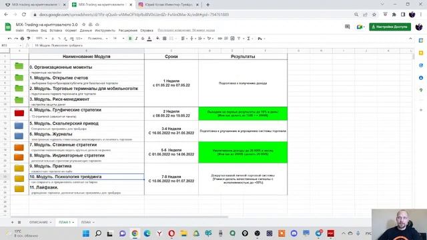Select the green cell in 2 Неделя row
This screenshot has width=427, height=240.
(x=243, y=114)
